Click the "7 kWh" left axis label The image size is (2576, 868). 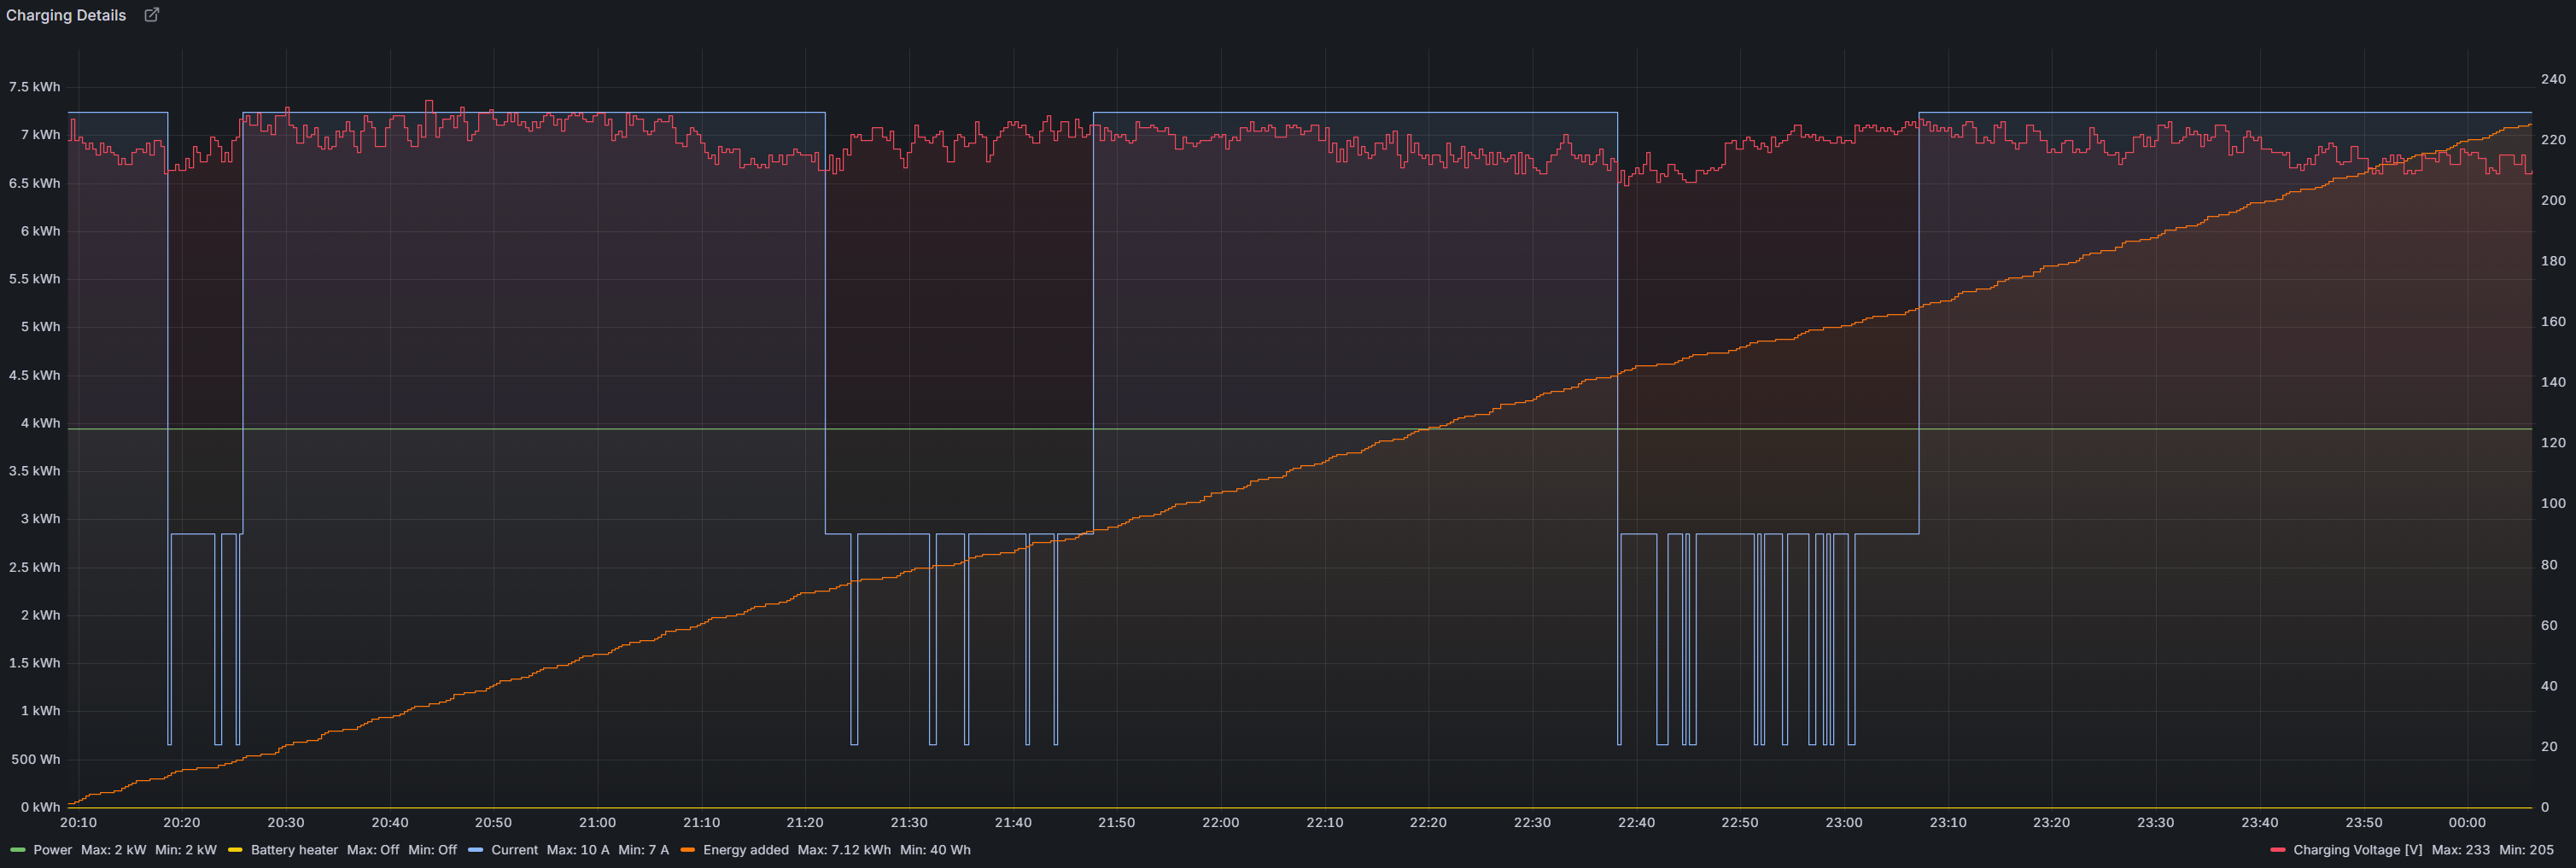40,135
